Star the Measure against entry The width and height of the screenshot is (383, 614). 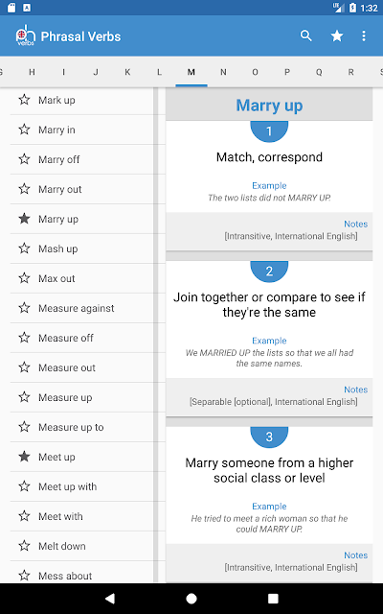[24, 308]
